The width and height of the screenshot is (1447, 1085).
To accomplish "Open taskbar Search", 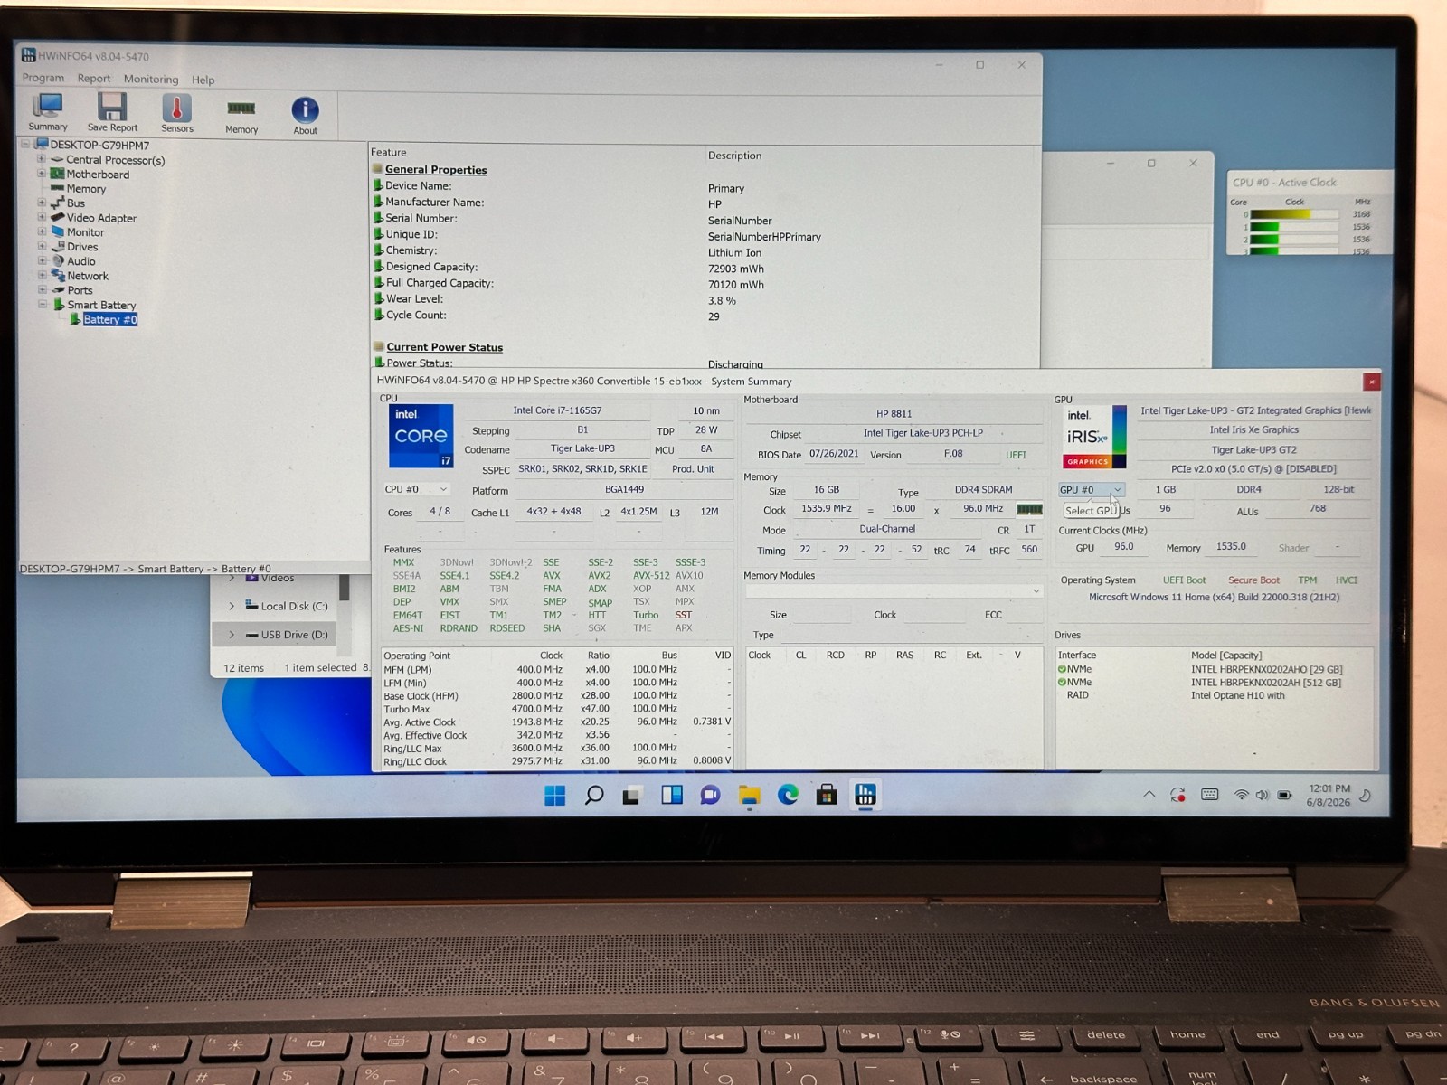I will pos(593,795).
